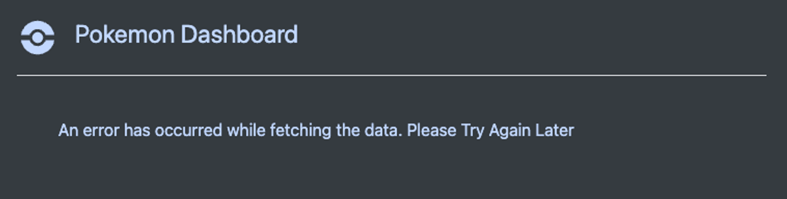
Task: Click the center circle of the Pokeball icon
Action: [37, 37]
